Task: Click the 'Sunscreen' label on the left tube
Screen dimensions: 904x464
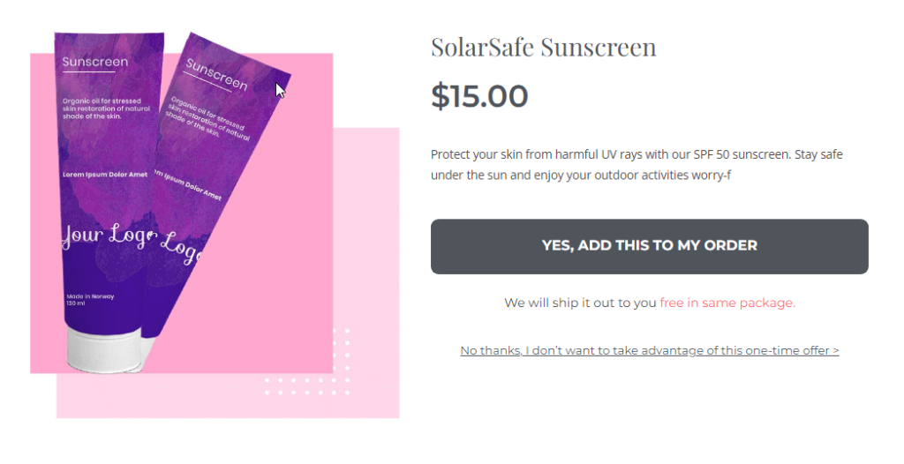Action: [x=94, y=62]
